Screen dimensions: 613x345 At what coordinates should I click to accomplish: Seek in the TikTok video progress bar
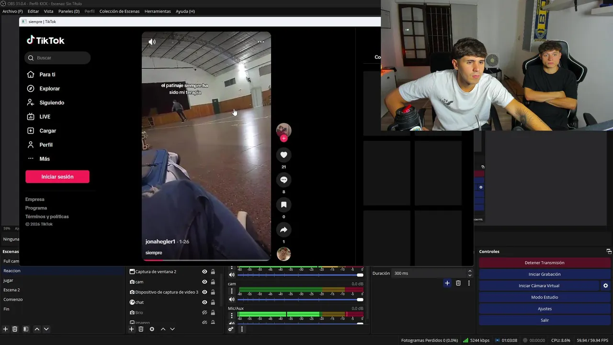206,260
